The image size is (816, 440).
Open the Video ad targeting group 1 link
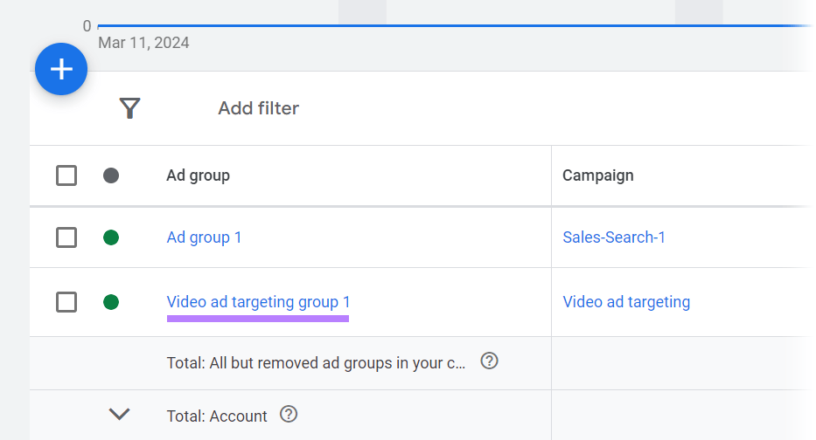(258, 302)
